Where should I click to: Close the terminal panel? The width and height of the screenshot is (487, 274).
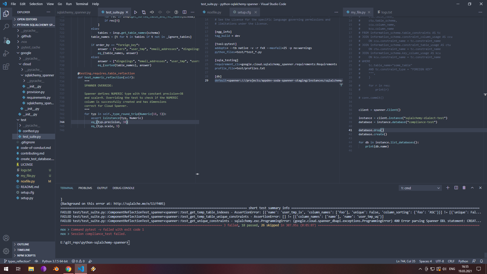(x=480, y=188)
